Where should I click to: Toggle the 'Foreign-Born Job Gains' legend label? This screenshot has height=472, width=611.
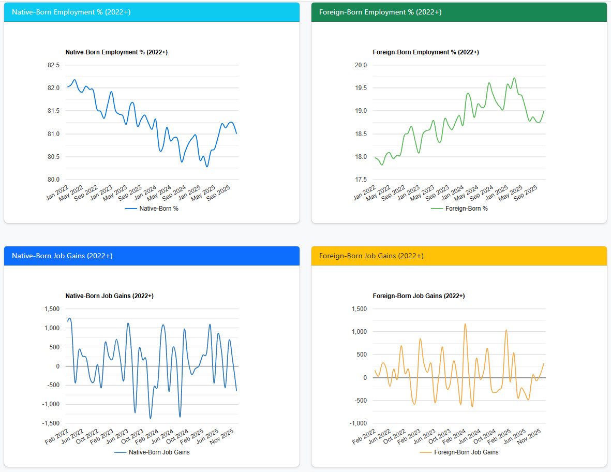tap(466, 452)
